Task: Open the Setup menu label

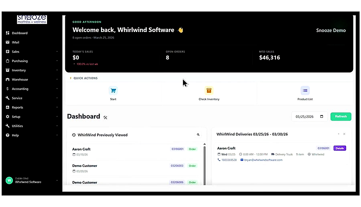Action: pyautogui.click(x=16, y=117)
